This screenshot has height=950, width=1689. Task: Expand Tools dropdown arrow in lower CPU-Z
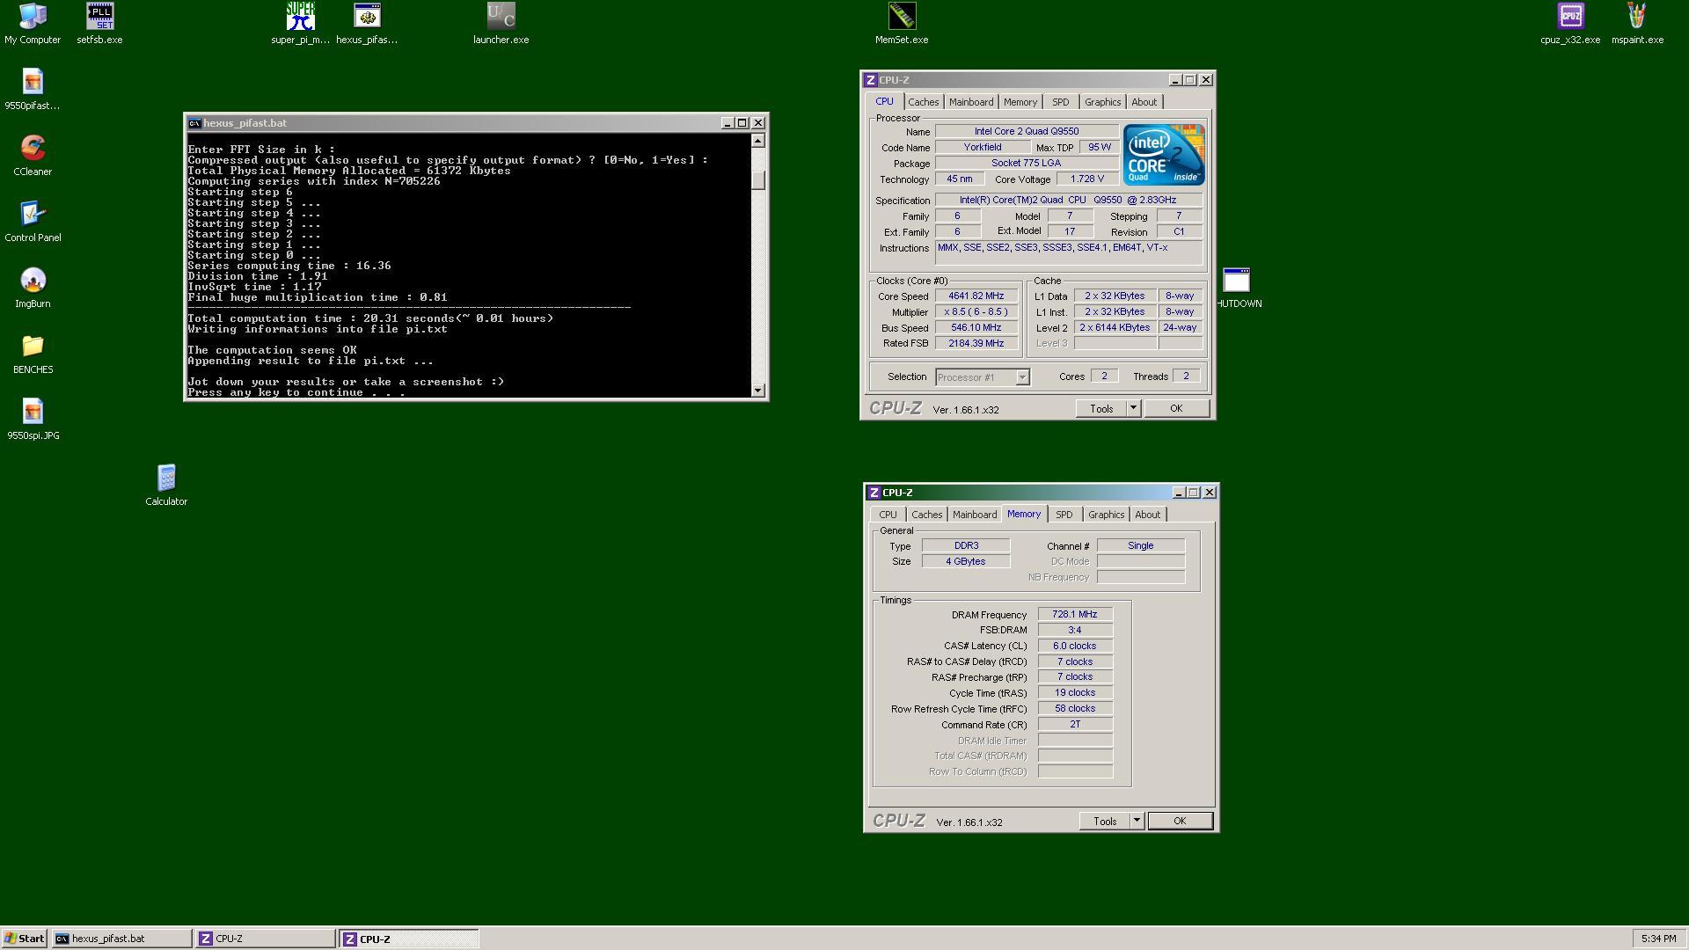click(x=1137, y=822)
